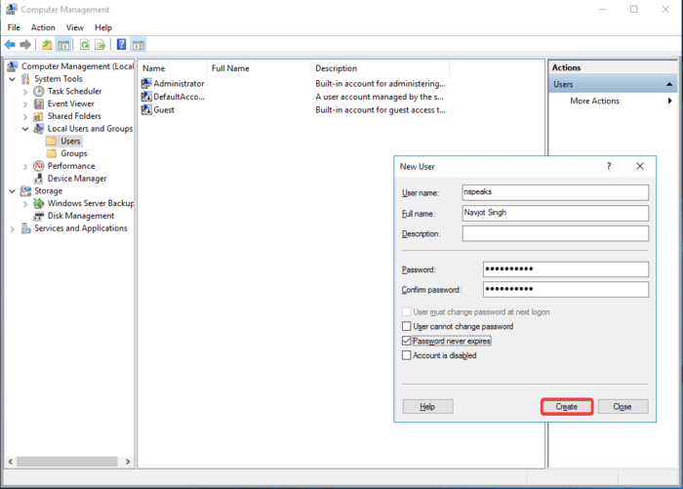Image resolution: width=683 pixels, height=489 pixels.
Task: Click the Refresh toolbar icon
Action: tap(85, 45)
